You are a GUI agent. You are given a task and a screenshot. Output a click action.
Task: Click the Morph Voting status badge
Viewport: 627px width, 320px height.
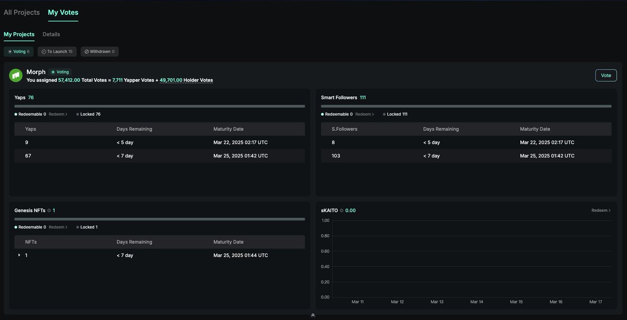tap(60, 72)
